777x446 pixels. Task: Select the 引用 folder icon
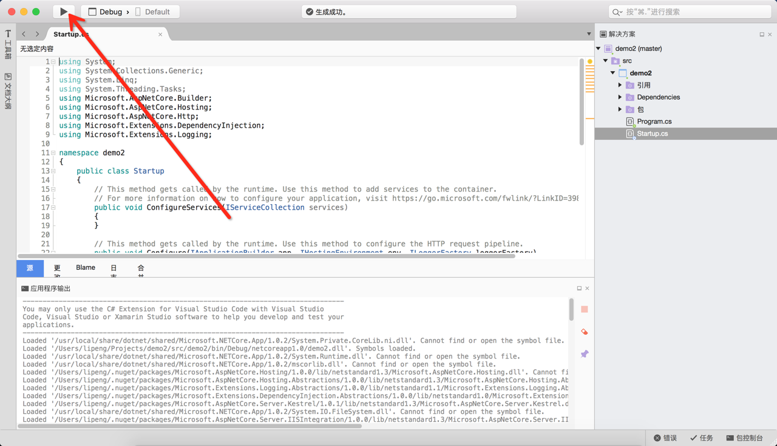pyautogui.click(x=630, y=85)
